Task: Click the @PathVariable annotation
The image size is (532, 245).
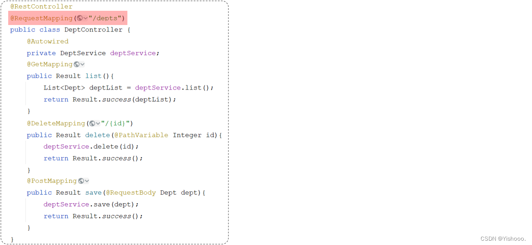Action: (141, 135)
